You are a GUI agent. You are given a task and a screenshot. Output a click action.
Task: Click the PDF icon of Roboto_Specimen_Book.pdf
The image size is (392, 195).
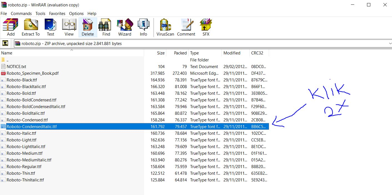click(x=3, y=73)
